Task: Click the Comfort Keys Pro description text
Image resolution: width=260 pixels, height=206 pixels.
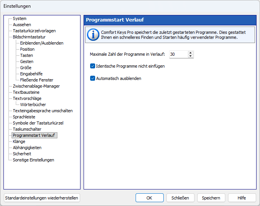Action: (x=173, y=35)
